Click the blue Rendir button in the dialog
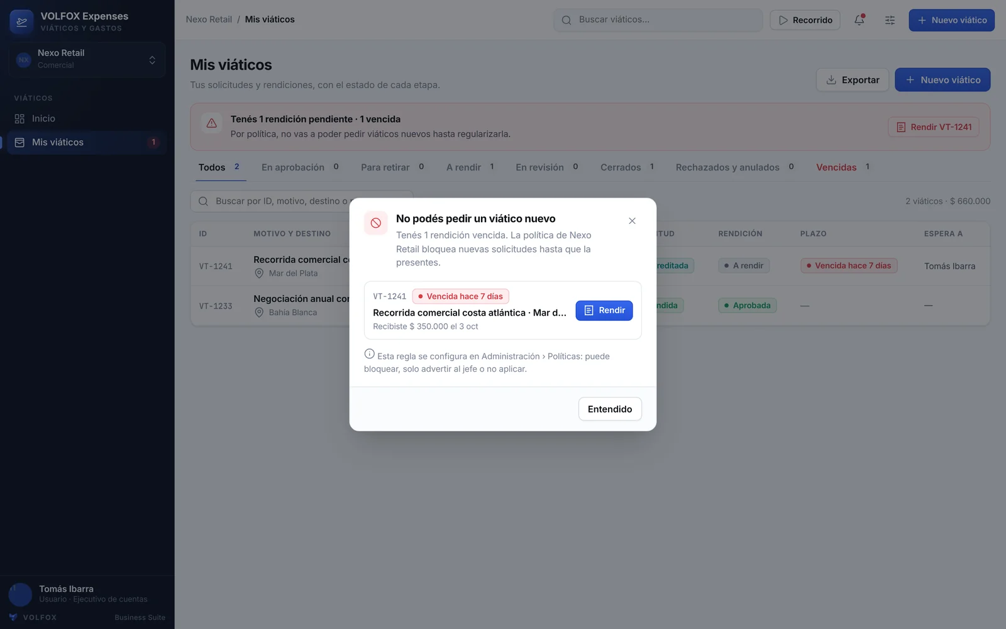The height and width of the screenshot is (629, 1006). (x=604, y=310)
